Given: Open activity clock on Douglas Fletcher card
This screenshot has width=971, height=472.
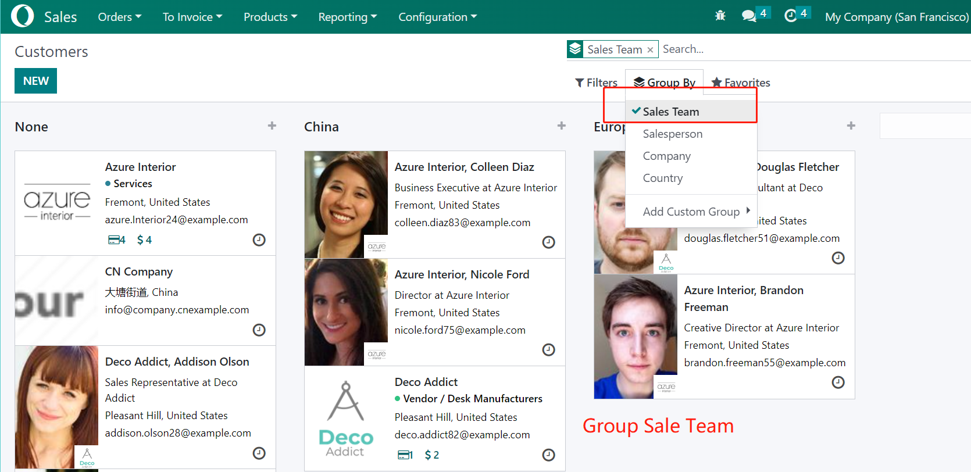Looking at the screenshot, I should (838, 258).
